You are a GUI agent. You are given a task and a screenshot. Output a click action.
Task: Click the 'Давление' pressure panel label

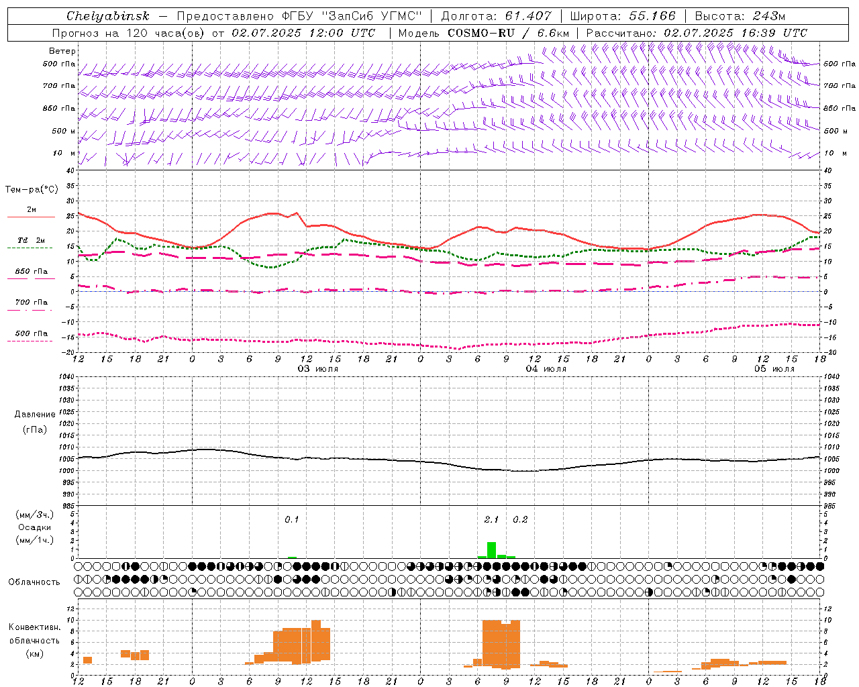[35, 415]
